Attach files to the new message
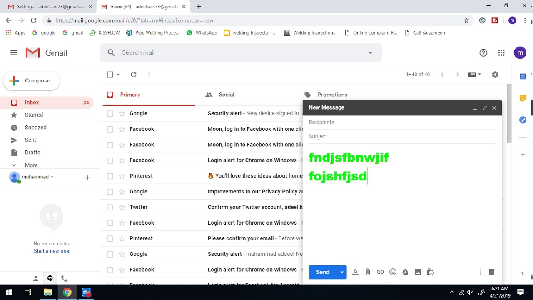 pyautogui.click(x=368, y=272)
